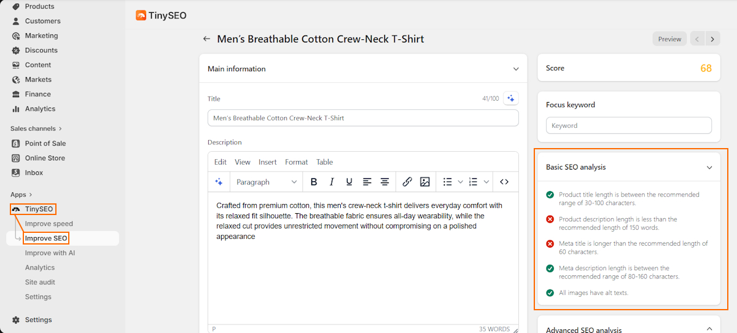
Task: Open source code view in editor
Action: click(x=504, y=182)
